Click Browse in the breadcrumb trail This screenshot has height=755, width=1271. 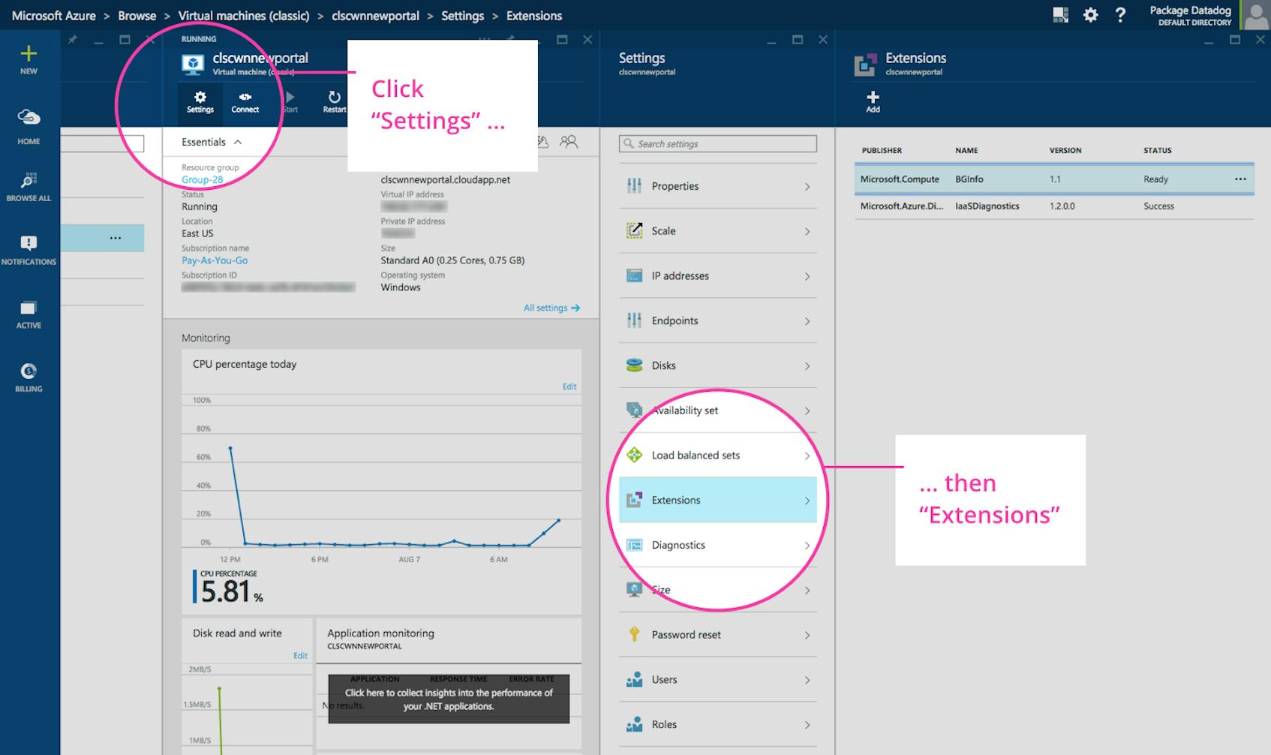[137, 15]
